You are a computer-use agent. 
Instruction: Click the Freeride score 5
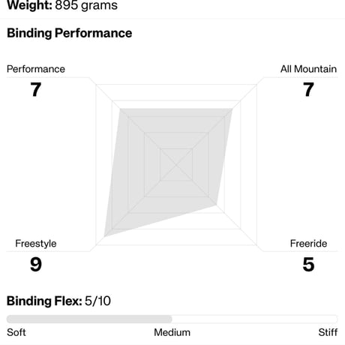[308, 264]
